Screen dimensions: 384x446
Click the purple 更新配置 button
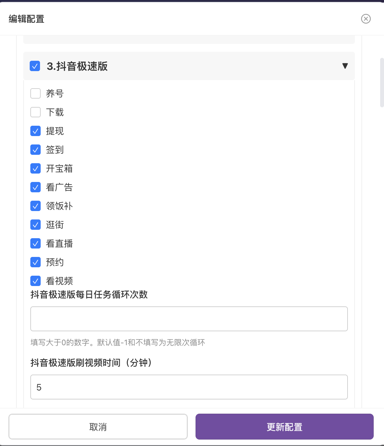pyautogui.click(x=285, y=427)
